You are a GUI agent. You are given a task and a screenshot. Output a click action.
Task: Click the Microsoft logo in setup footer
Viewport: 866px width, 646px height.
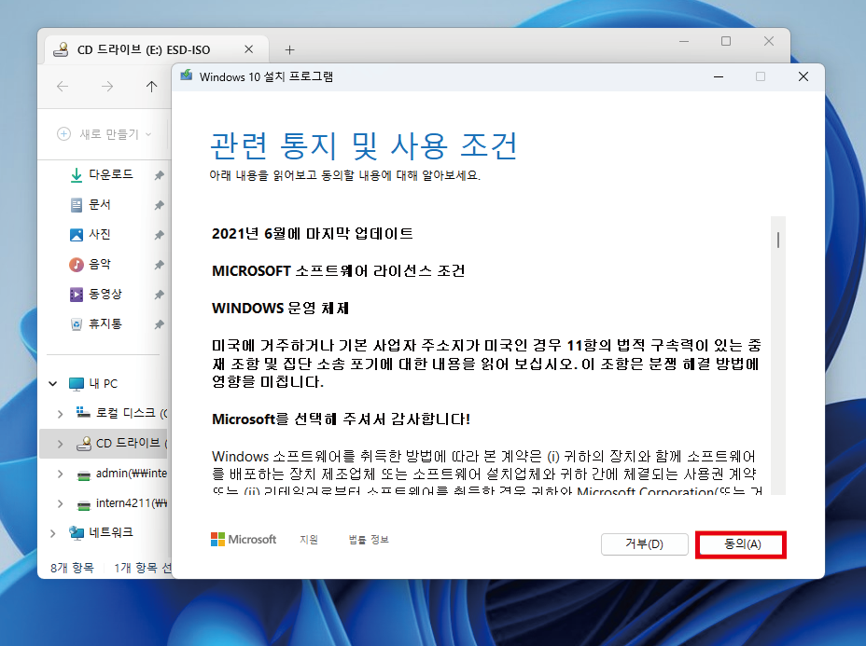tap(244, 539)
